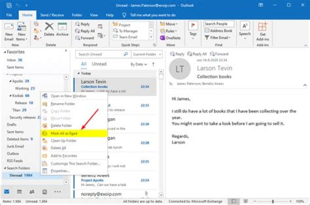
Task: Click the search magnifier icon
Action: click(126, 54)
